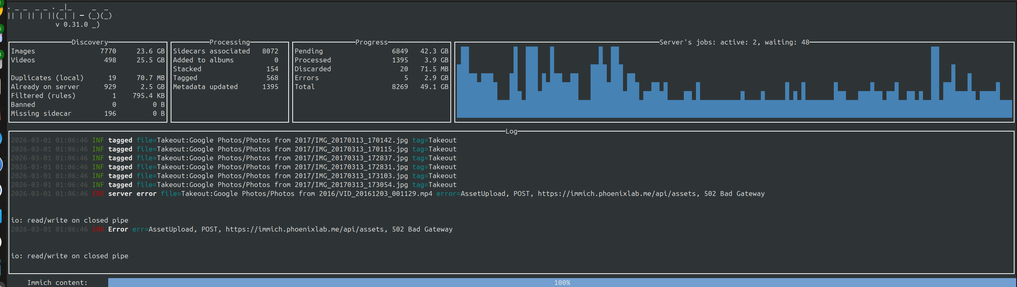This screenshot has height=287, width=1017.
Task: Click the Immich content 100% progress bar
Action: point(562,283)
